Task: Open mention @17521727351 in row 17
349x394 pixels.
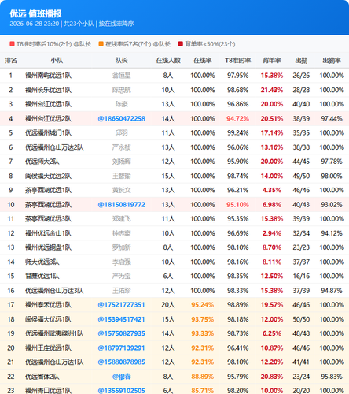Action: (121, 305)
